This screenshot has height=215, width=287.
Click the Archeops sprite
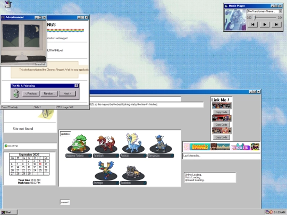point(106,171)
